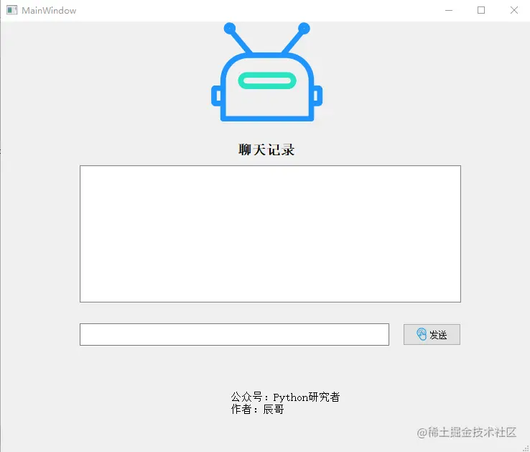Click the robot's left antenna tip
This screenshot has height=452, width=530.
click(x=230, y=29)
